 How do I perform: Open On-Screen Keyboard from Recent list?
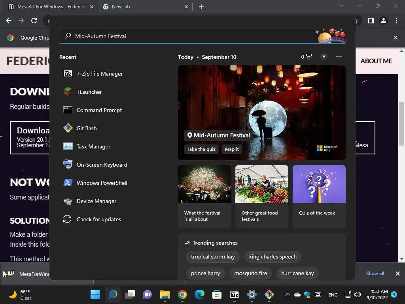[x=95, y=165]
